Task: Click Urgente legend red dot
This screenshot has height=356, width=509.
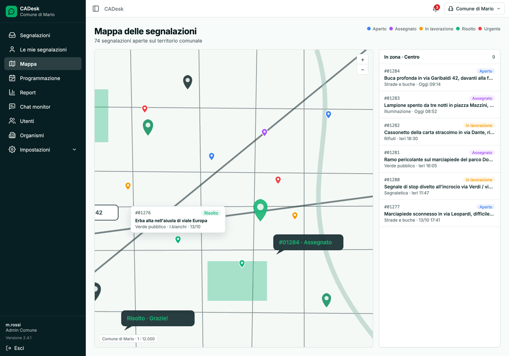Action: (x=480, y=29)
